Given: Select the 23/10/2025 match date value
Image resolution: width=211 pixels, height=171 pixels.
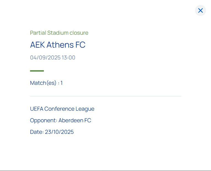Looking at the screenshot, I should point(59,132).
